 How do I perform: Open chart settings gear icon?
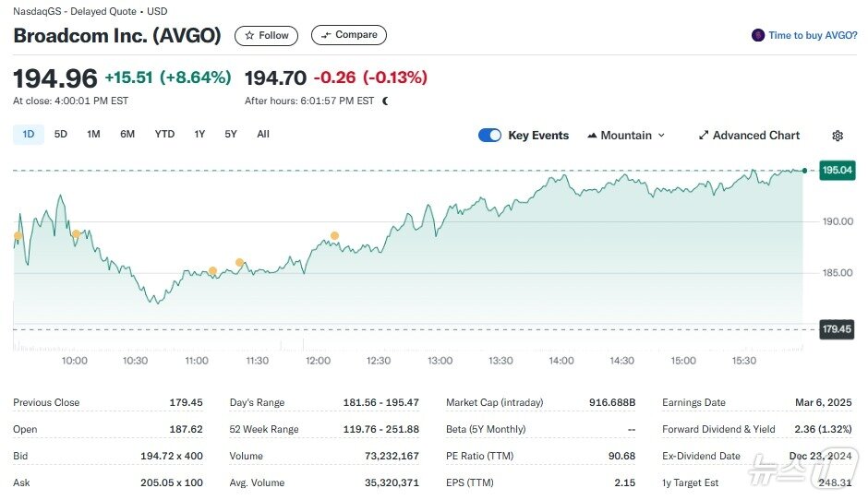click(x=838, y=136)
